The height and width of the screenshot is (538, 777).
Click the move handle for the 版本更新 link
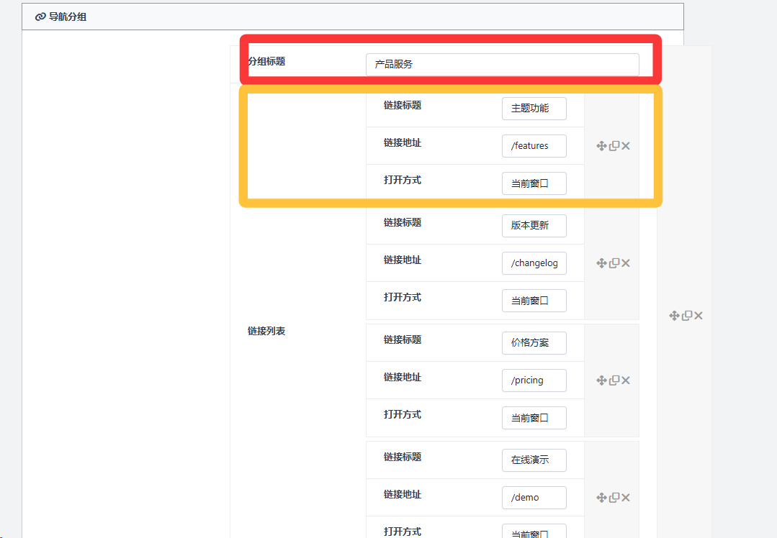click(601, 263)
